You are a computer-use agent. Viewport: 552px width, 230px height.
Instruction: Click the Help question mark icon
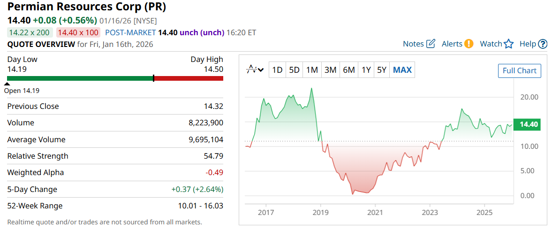tap(543, 44)
